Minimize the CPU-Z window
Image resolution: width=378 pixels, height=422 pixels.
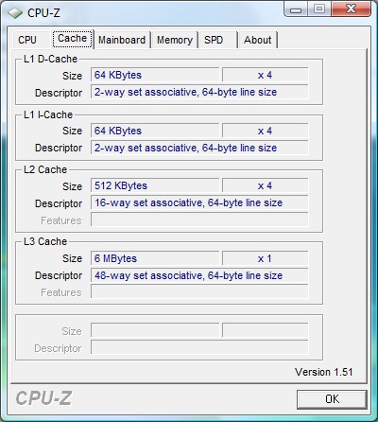[296, 9]
